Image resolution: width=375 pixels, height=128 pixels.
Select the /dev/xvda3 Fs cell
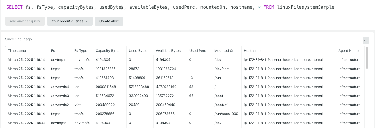(60, 96)
